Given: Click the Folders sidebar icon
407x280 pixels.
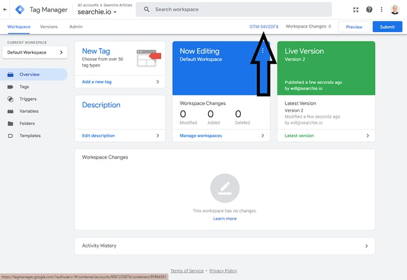Looking at the screenshot, I should pyautogui.click(x=10, y=123).
